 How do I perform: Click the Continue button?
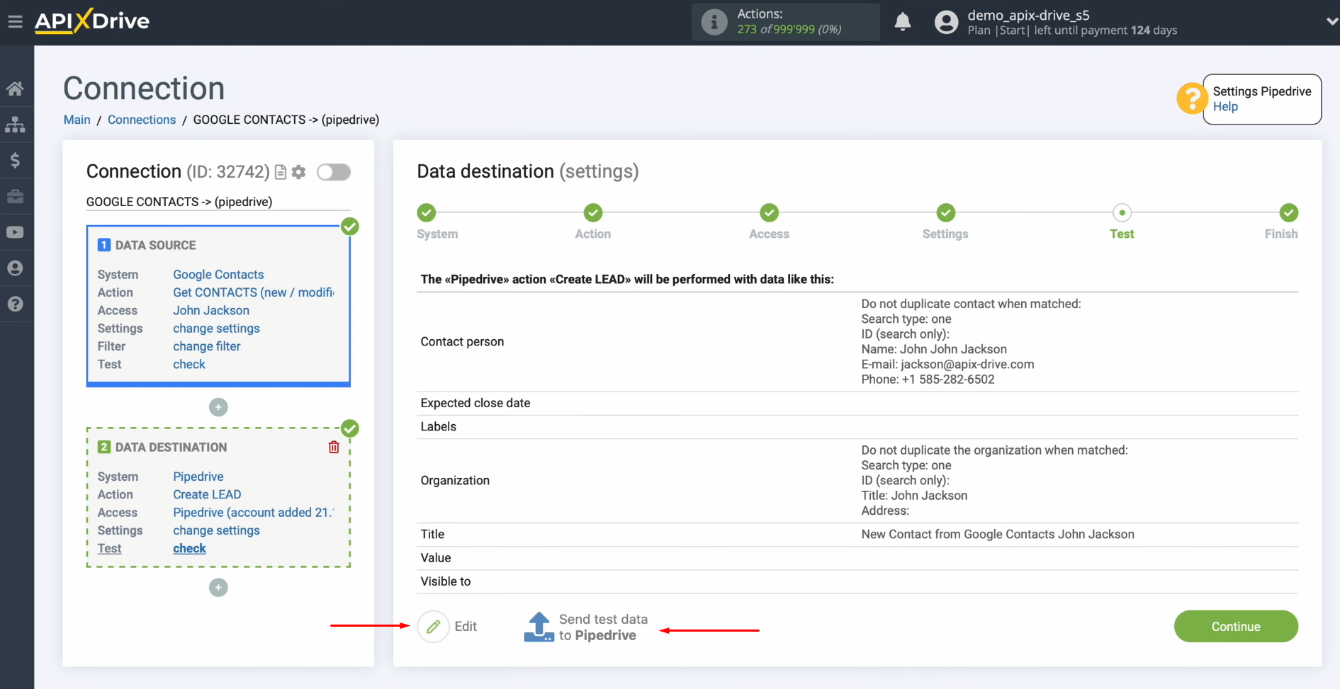tap(1235, 626)
